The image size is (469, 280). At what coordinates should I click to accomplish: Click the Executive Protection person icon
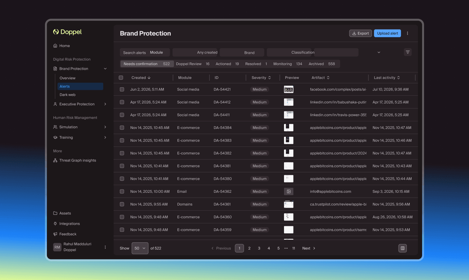pos(55,104)
